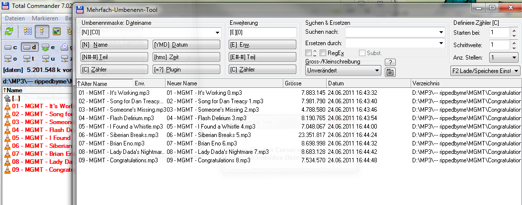The width and height of the screenshot is (522, 205).
Task: Enable the RegEx checkbox
Action: pos(323,53)
